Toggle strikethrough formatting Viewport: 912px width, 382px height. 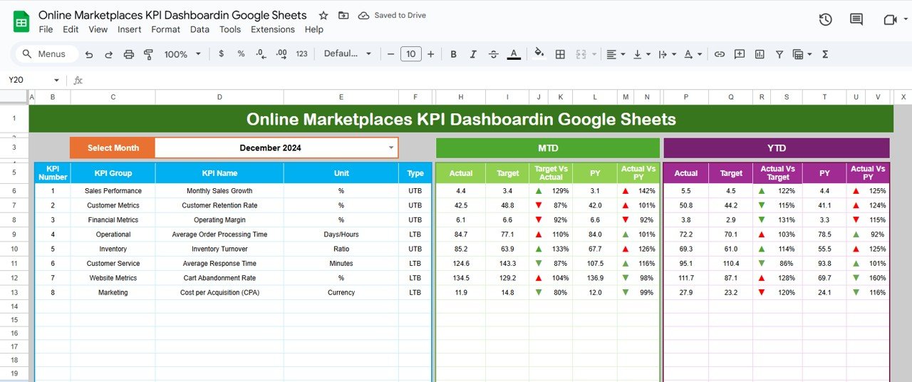[493, 54]
